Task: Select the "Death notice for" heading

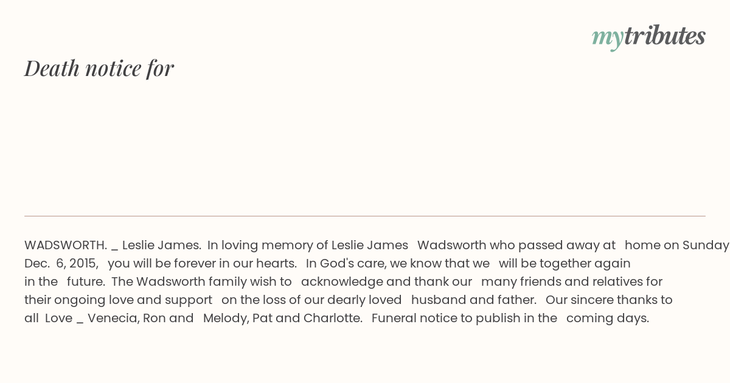Action: (99, 68)
